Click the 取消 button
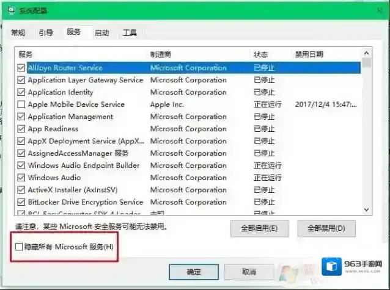The height and width of the screenshot is (290, 390). pos(249,272)
